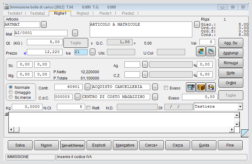Select the Omaggio radio option
This screenshot has height=164, width=252.
[x=11, y=92]
